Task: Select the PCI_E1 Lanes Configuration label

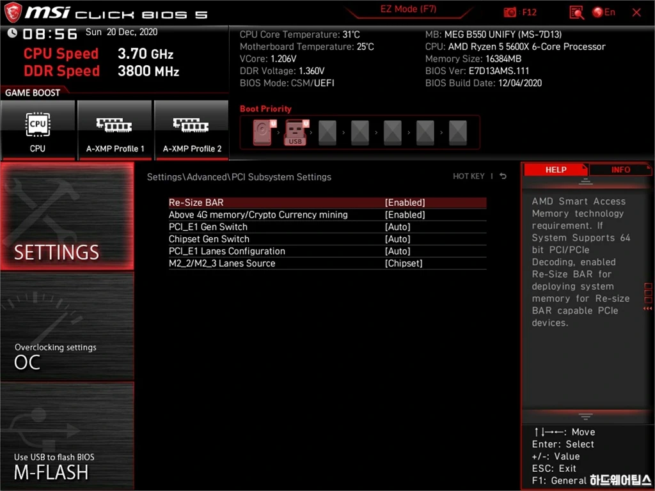Action: [227, 251]
